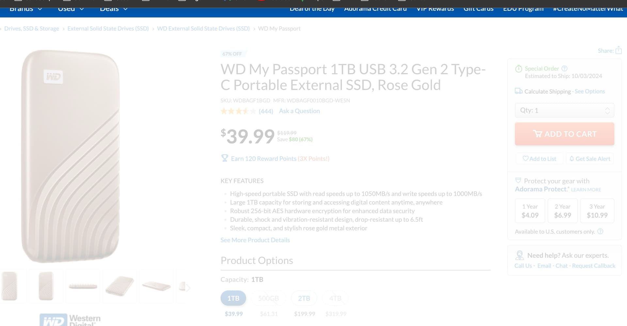Image resolution: width=627 pixels, height=326 pixels.
Task: Expand the Brands menu
Action: click(26, 9)
